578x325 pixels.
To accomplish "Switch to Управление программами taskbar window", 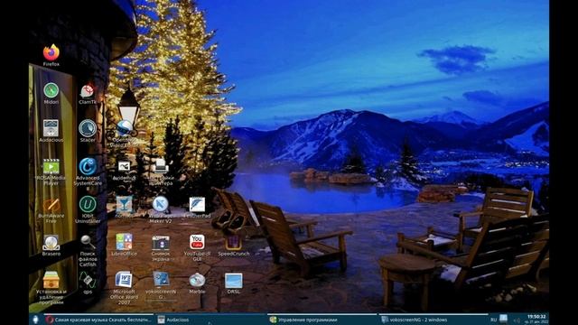I will pyautogui.click(x=322, y=320).
